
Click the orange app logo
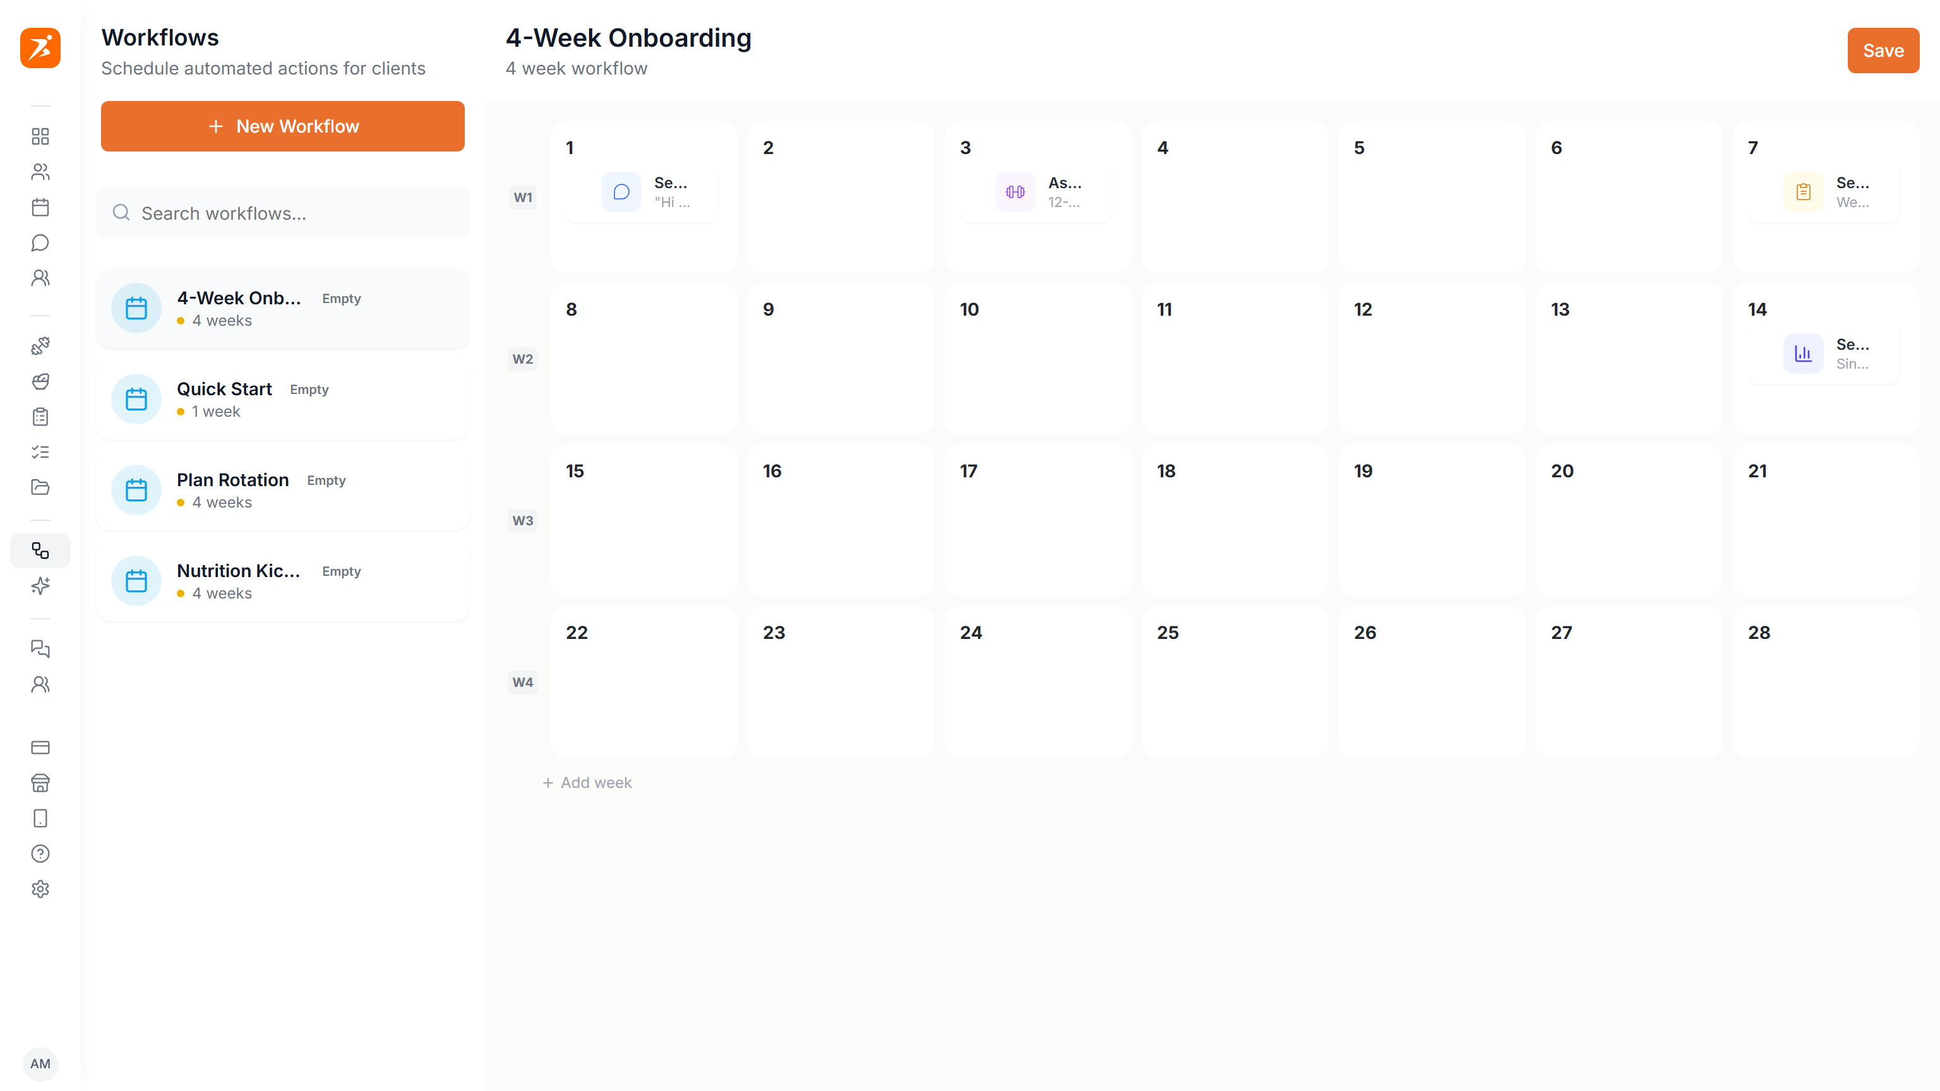[40, 48]
